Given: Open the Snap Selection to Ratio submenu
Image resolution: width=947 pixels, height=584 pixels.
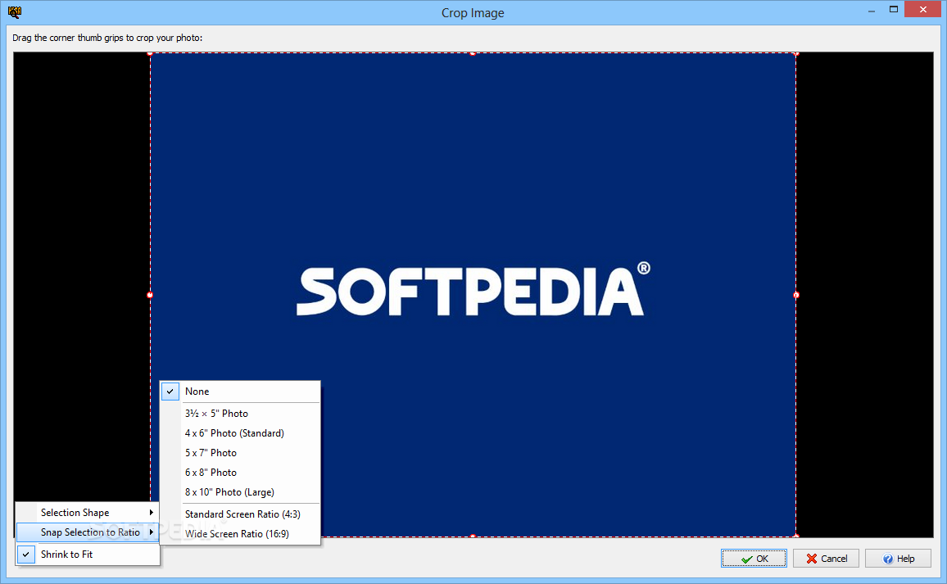Looking at the screenshot, I should click(x=88, y=532).
